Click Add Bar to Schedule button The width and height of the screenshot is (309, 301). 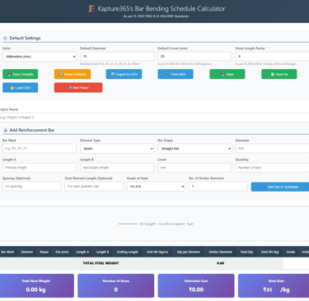(280, 187)
